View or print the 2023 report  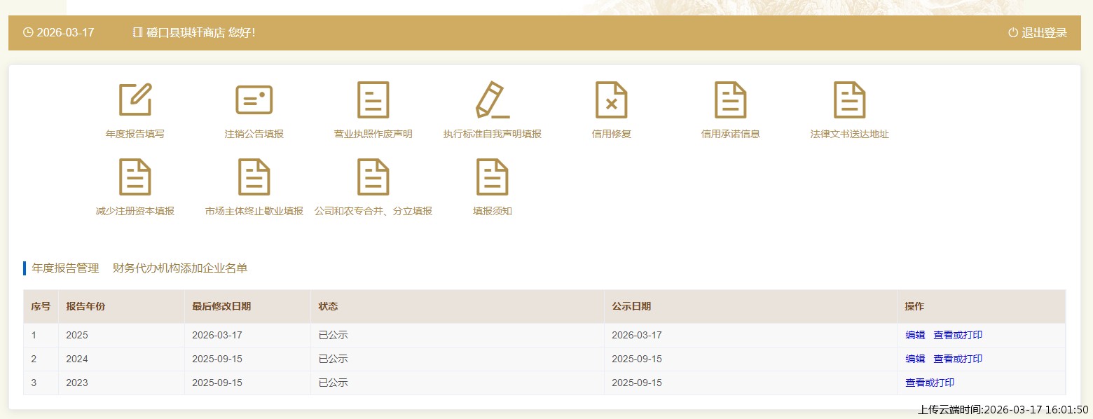click(x=930, y=383)
